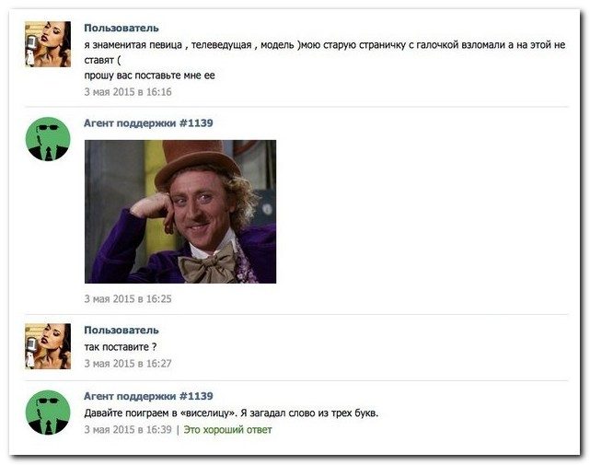The image size is (590, 465).
Task: Open «Агент поддержки #1139» name above the meme
Action: click(148, 122)
